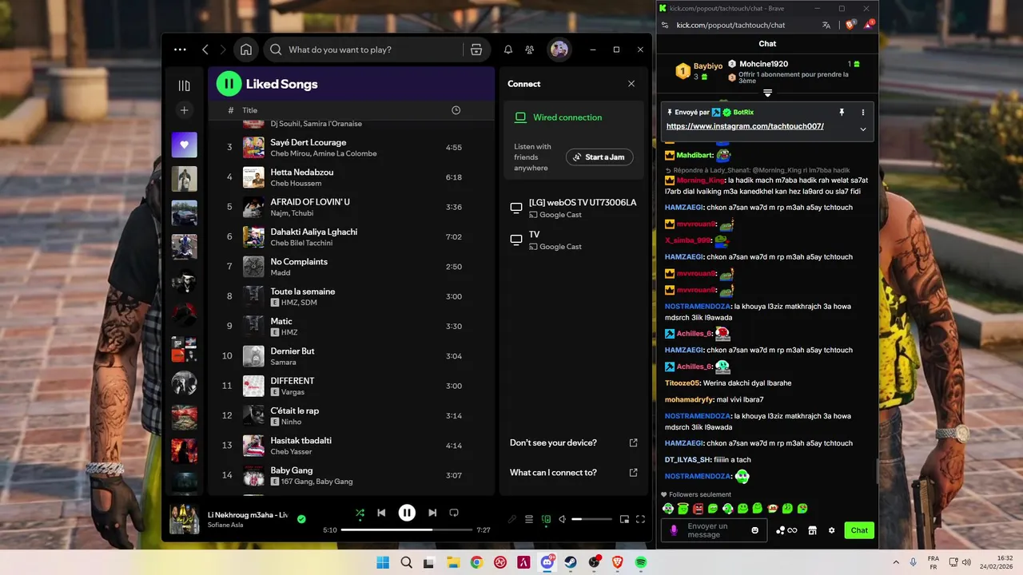Connect to the TV Google Cast device
Viewport: 1023px width, 575px height.
[574, 240]
